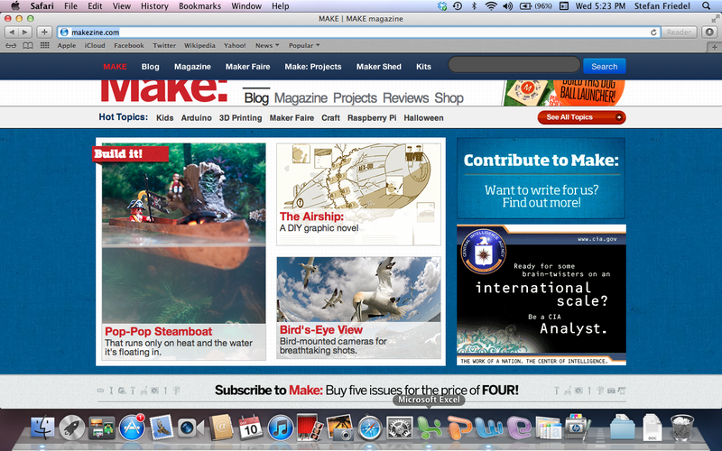Open FaceTime camera icon in Dock
The width and height of the screenshot is (722, 451).
click(190, 428)
